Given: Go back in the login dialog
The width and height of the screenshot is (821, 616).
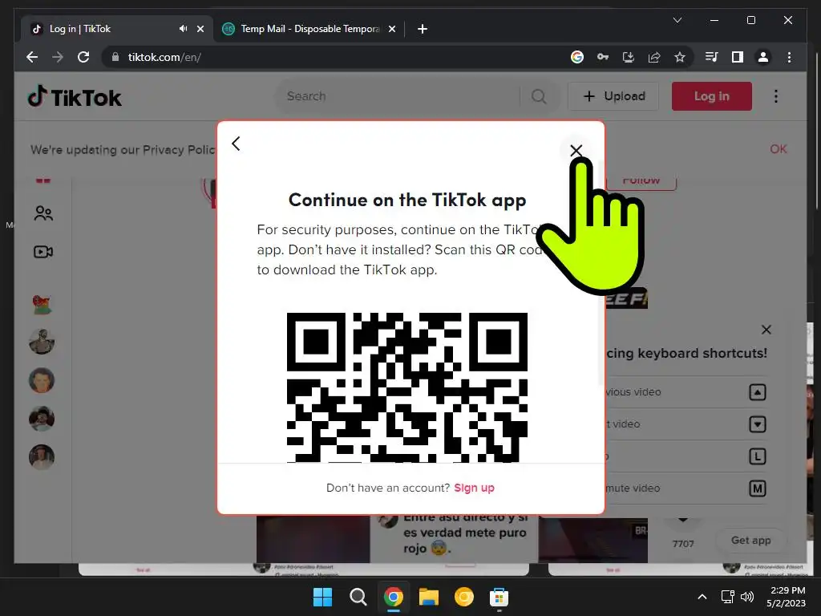Looking at the screenshot, I should pos(237,144).
